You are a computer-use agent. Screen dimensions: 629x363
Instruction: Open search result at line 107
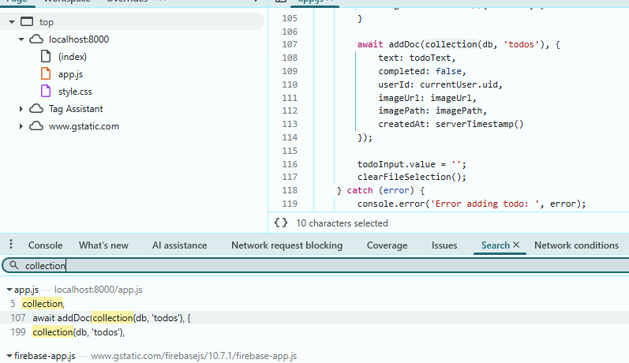pyautogui.click(x=110, y=318)
